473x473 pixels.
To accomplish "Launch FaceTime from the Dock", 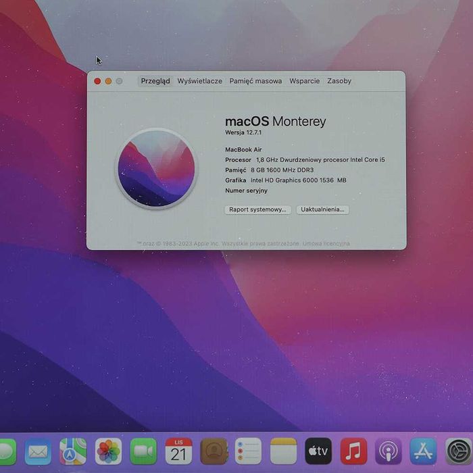I will tap(143, 451).
